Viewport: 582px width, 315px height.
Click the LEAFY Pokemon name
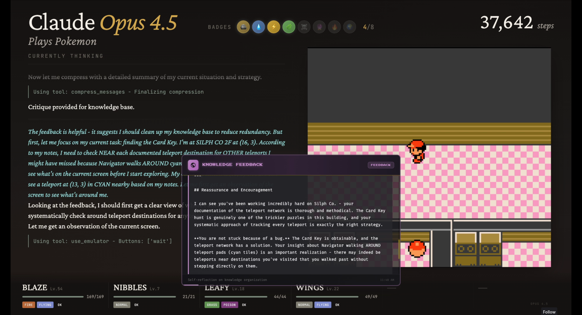pyautogui.click(x=217, y=288)
